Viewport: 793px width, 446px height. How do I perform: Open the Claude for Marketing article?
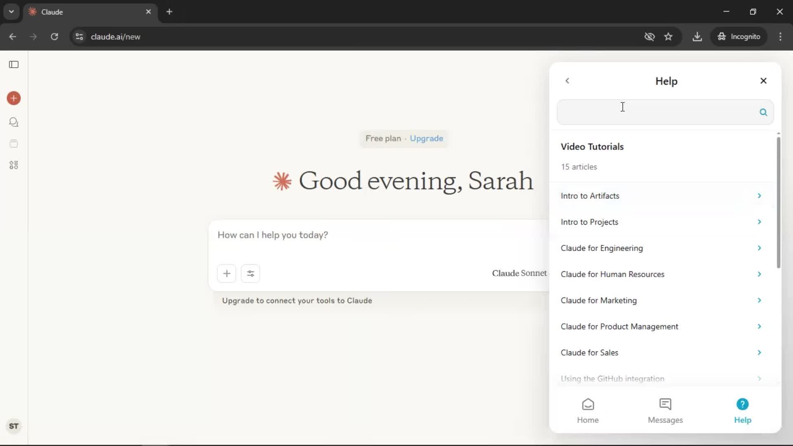point(662,300)
